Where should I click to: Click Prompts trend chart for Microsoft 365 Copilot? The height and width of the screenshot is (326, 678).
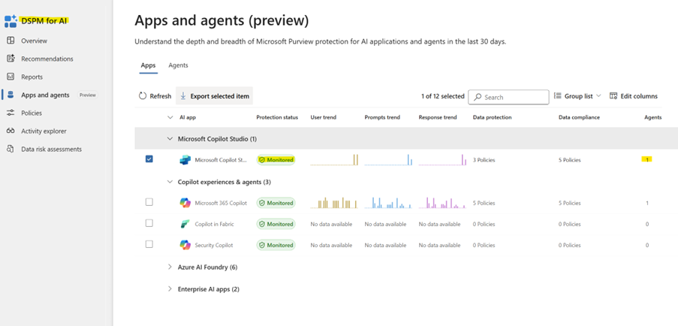click(388, 203)
